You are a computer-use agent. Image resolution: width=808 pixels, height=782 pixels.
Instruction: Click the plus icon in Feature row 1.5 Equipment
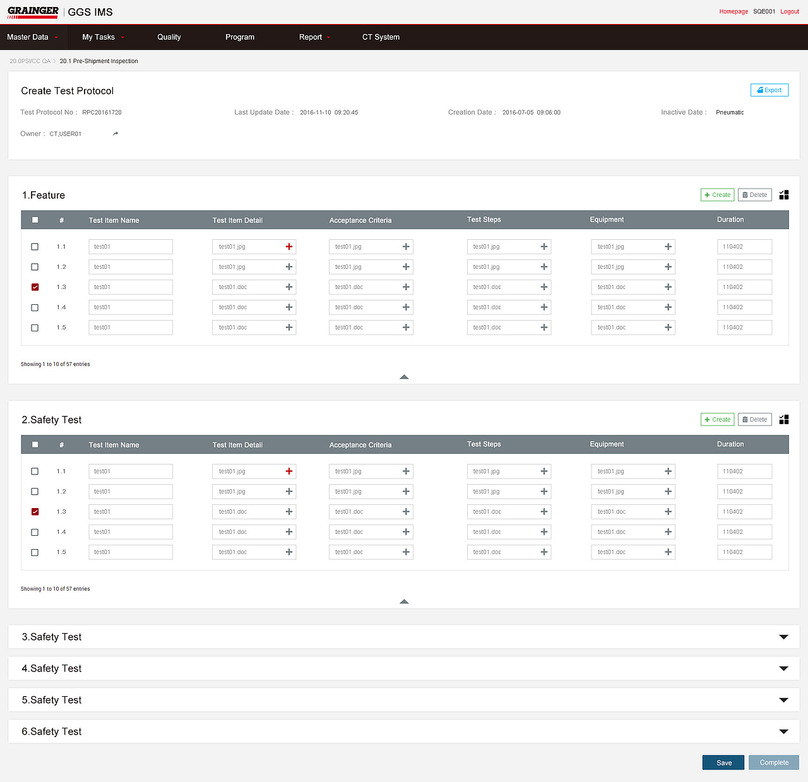[x=668, y=328]
